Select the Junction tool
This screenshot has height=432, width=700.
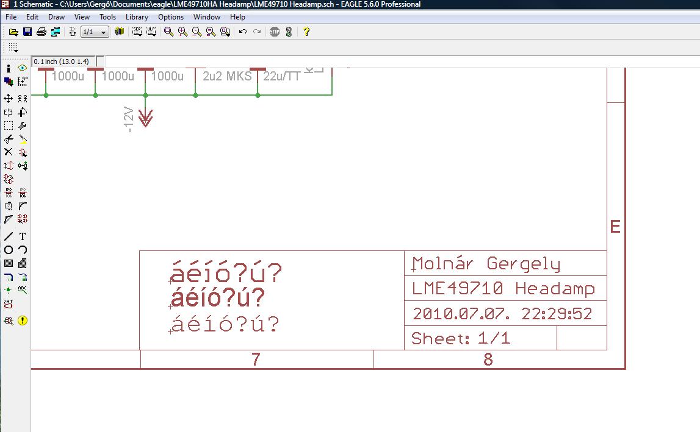coord(8,290)
